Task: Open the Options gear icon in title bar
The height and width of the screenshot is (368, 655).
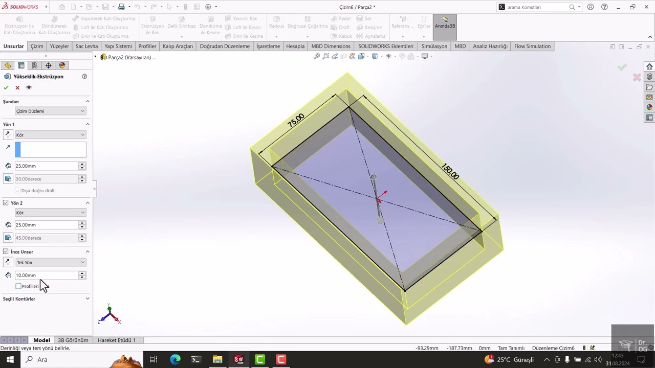Action: click(x=208, y=7)
